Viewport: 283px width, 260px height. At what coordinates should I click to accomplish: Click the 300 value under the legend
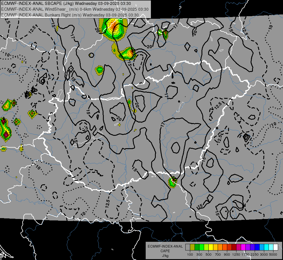pos(199,255)
